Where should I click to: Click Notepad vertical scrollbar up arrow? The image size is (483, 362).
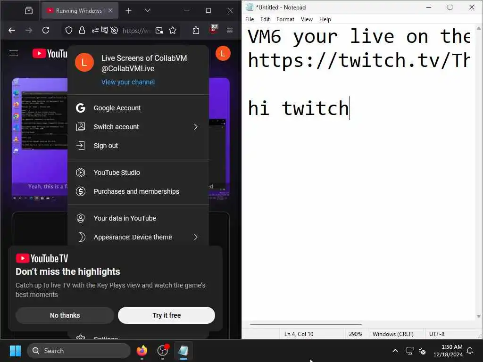click(479, 28)
